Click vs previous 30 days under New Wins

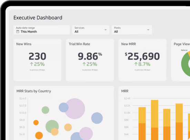tap(37, 70)
